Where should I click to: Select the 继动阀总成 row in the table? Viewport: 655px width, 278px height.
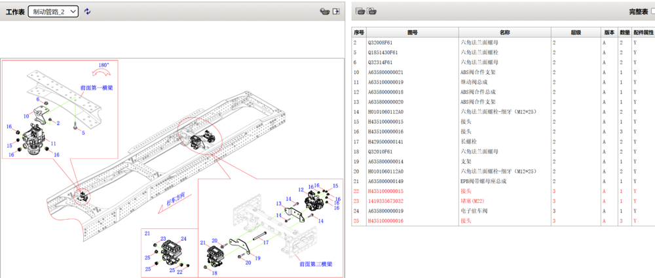(474, 82)
